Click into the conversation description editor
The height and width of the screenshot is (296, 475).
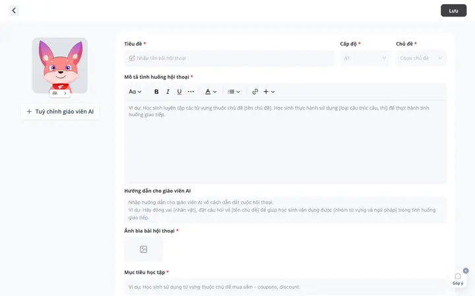286,141
